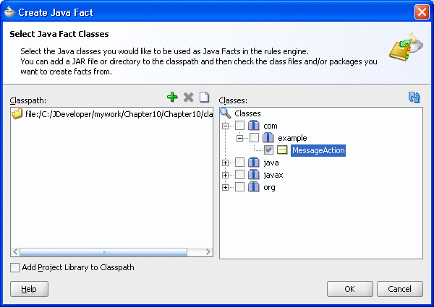This screenshot has height=307, width=434.
Task: Uncheck the MessageAction checkbox
Action: [268, 150]
